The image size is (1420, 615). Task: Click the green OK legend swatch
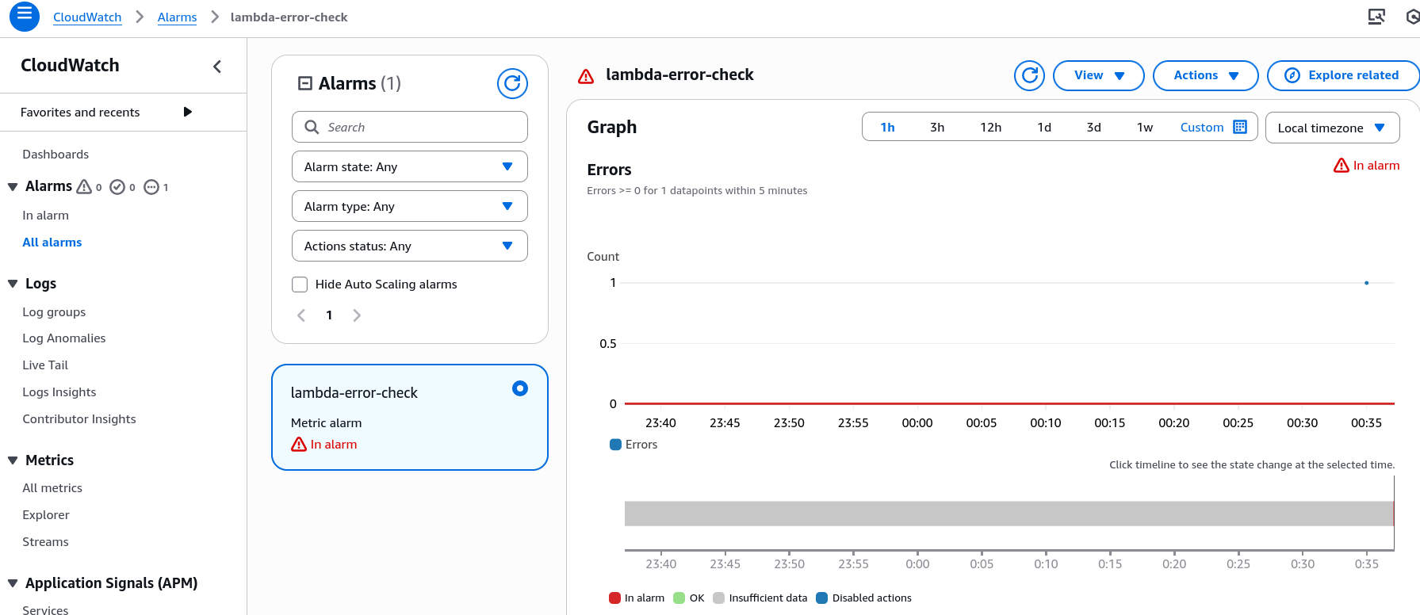point(679,598)
